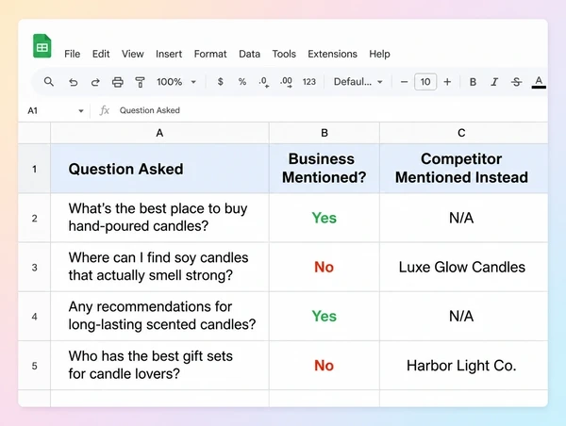
Task: Redo the last action
Action: coord(95,82)
